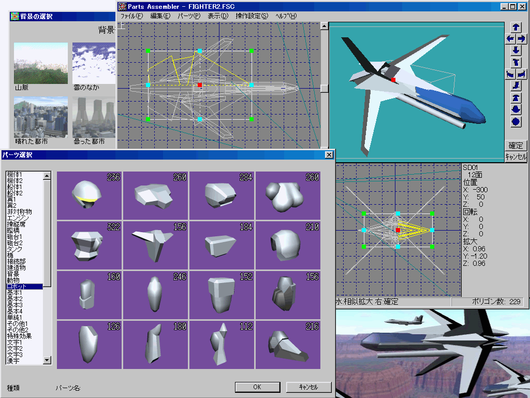This screenshot has height=398, width=530.
Task: Open the 表示(D) menu
Action: click(x=218, y=16)
